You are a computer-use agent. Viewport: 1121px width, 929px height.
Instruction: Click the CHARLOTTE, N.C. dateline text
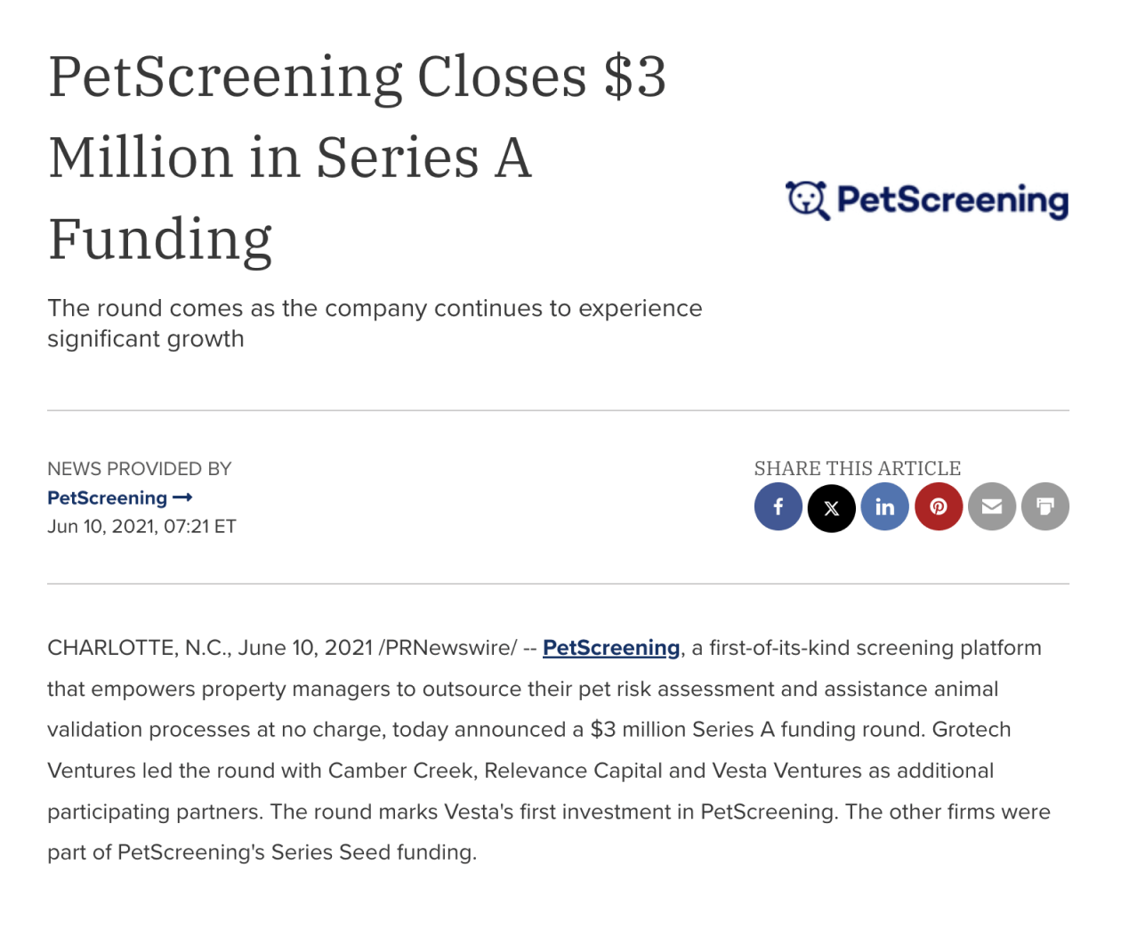(140, 648)
